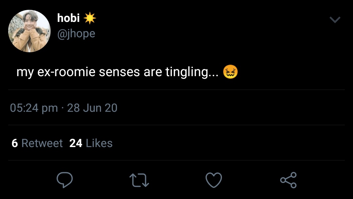View the Likes label list
The height and width of the screenshot is (199, 353).
coord(99,143)
